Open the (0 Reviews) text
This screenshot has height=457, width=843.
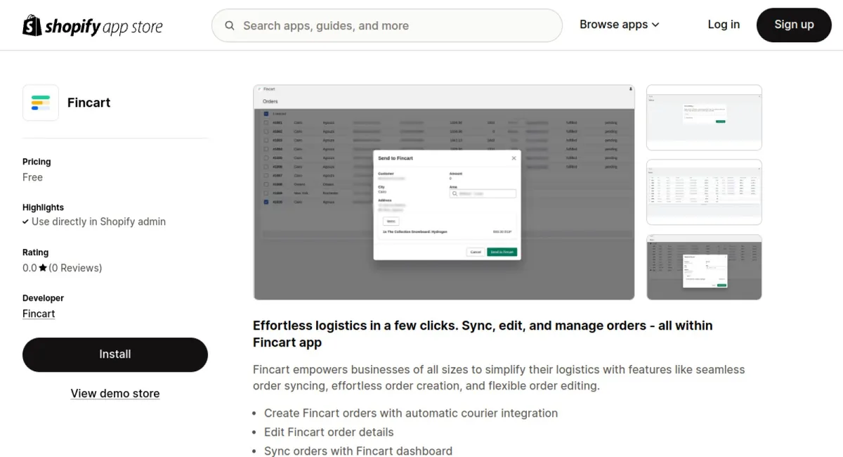[75, 268]
